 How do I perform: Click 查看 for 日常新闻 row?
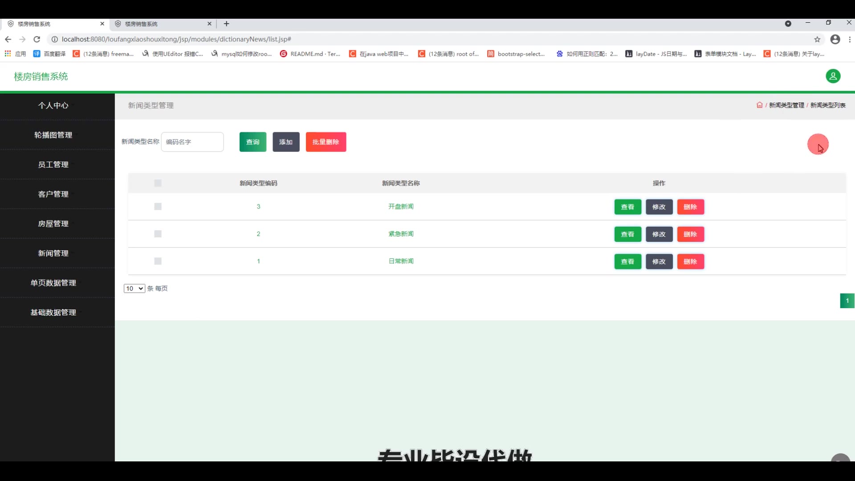[x=627, y=261]
